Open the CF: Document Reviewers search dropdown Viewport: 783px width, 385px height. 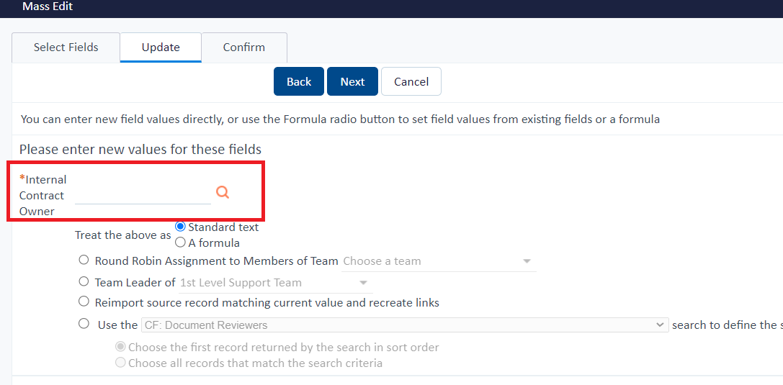click(x=405, y=325)
